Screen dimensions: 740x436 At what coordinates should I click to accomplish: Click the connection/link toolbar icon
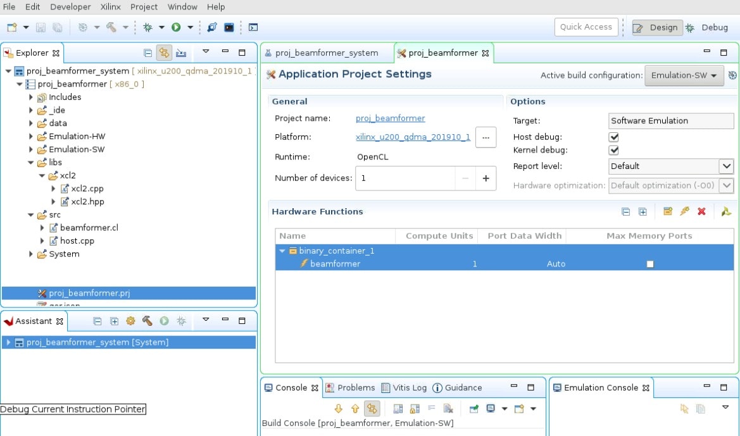coord(212,27)
